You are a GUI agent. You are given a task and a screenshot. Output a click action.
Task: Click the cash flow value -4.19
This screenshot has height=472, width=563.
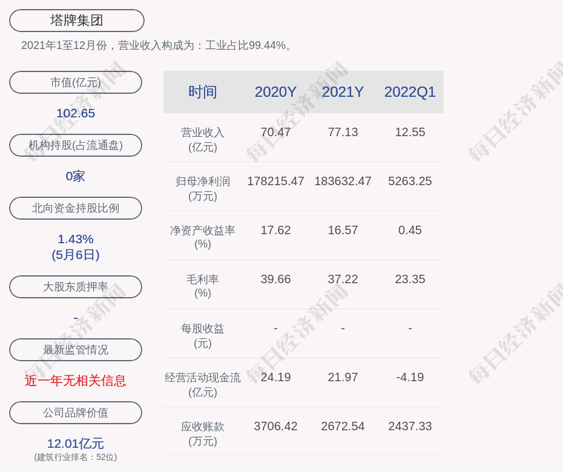pyautogui.click(x=410, y=377)
